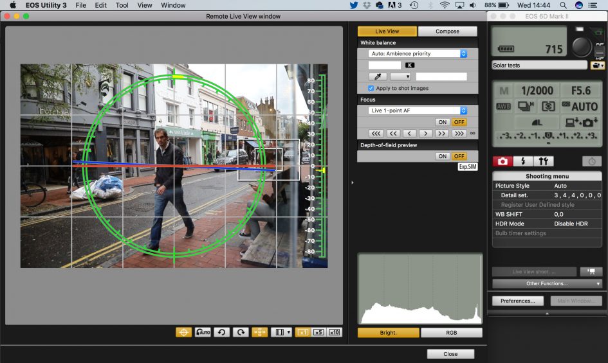This screenshot has width=608, height=363.
Task: Toggle the electronic level display icon
Action: [x=183, y=332]
